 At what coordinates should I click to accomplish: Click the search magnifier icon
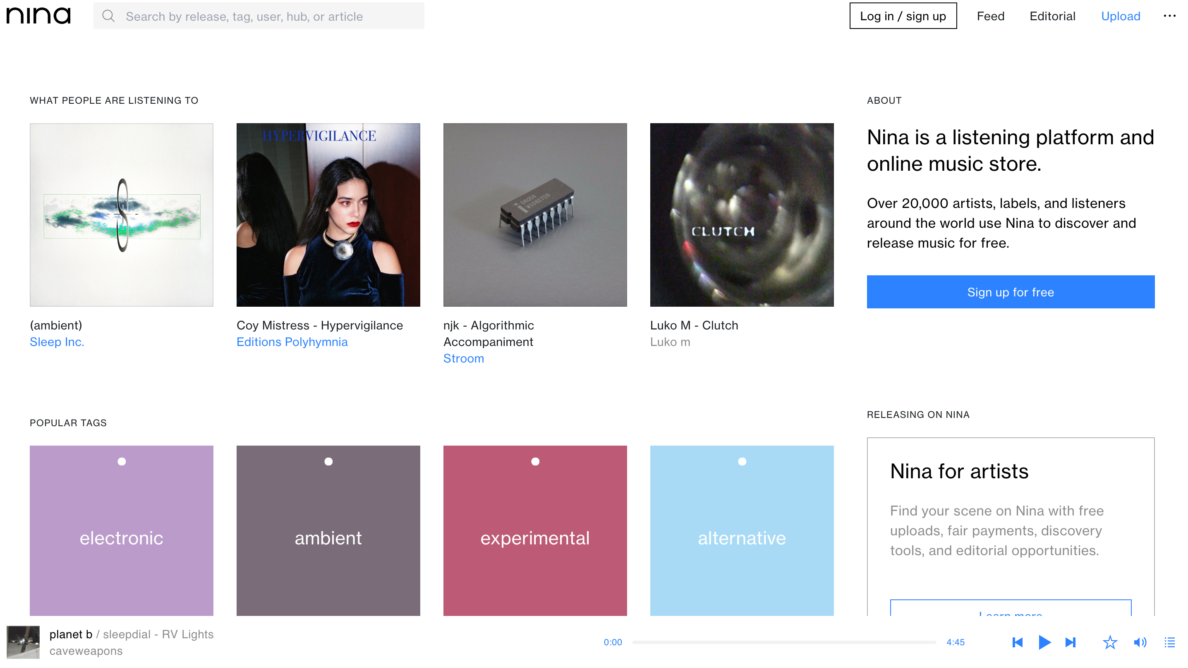[108, 16]
